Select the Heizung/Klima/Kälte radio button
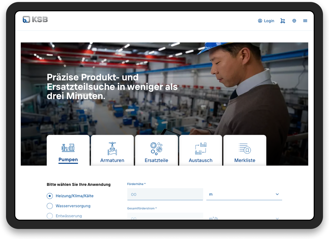The width and height of the screenshot is (329, 239). pos(50,196)
